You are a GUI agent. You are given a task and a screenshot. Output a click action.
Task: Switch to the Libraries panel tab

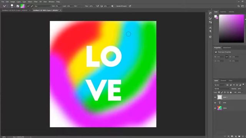pyautogui.click(x=231, y=12)
